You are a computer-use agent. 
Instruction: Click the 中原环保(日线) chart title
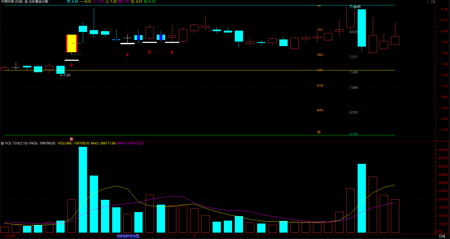(12, 2)
